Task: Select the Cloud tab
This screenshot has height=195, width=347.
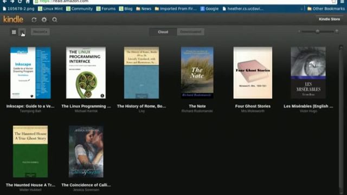Action: 163,32
